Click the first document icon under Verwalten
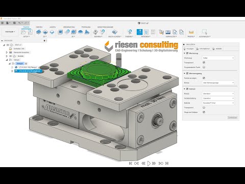This screenshot has height=184, width=245. 175,32
